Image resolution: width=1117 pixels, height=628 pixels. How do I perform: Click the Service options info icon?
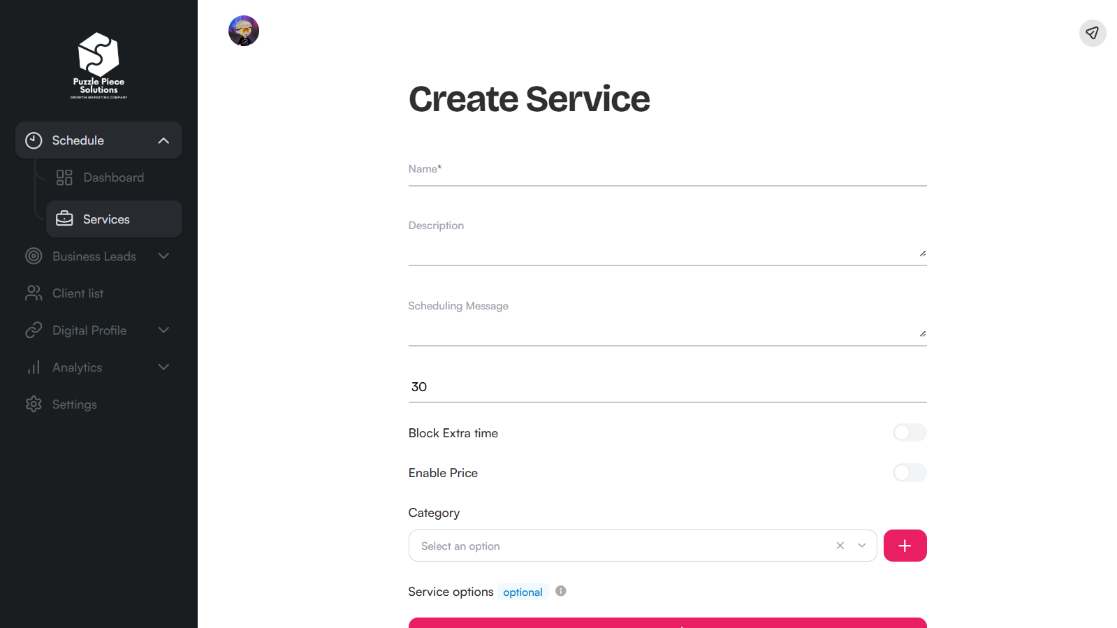pos(561,591)
